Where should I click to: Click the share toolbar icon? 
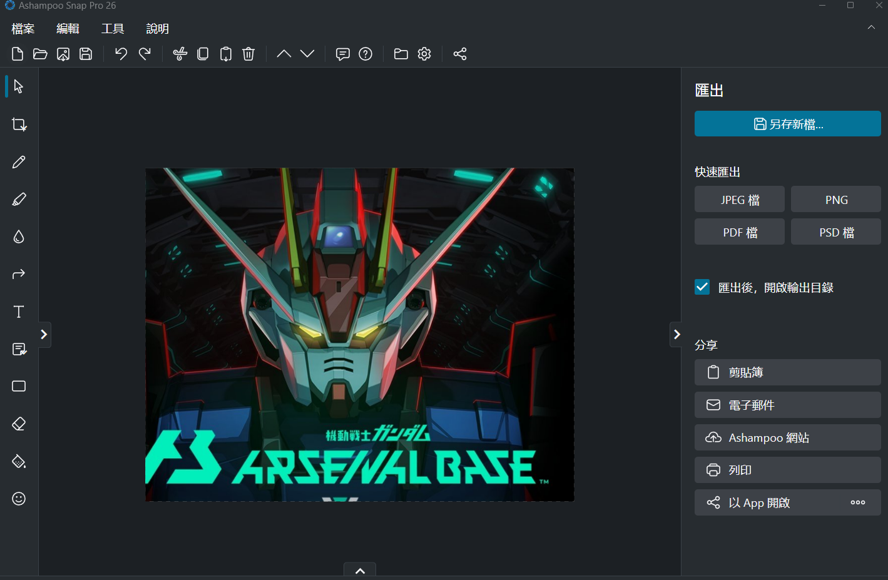pyautogui.click(x=460, y=54)
